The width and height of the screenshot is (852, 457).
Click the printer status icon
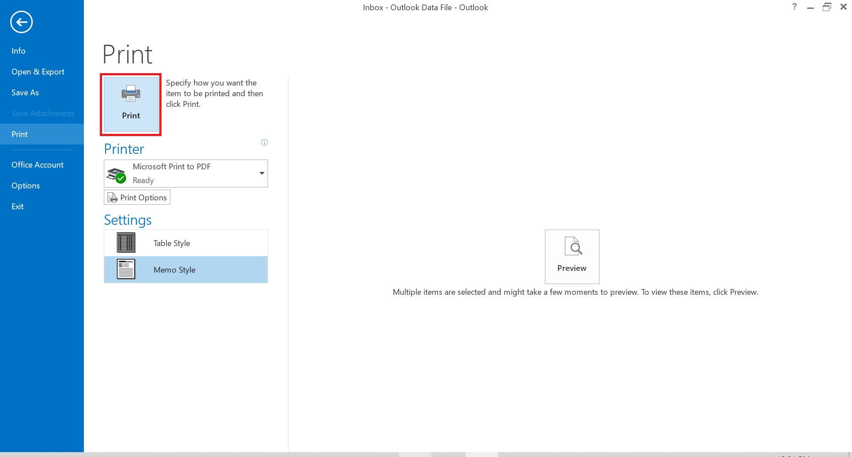[x=117, y=176]
